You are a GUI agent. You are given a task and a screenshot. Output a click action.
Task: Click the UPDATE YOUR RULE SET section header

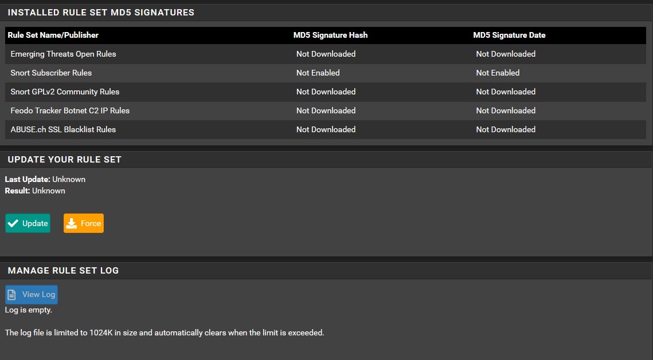63,159
